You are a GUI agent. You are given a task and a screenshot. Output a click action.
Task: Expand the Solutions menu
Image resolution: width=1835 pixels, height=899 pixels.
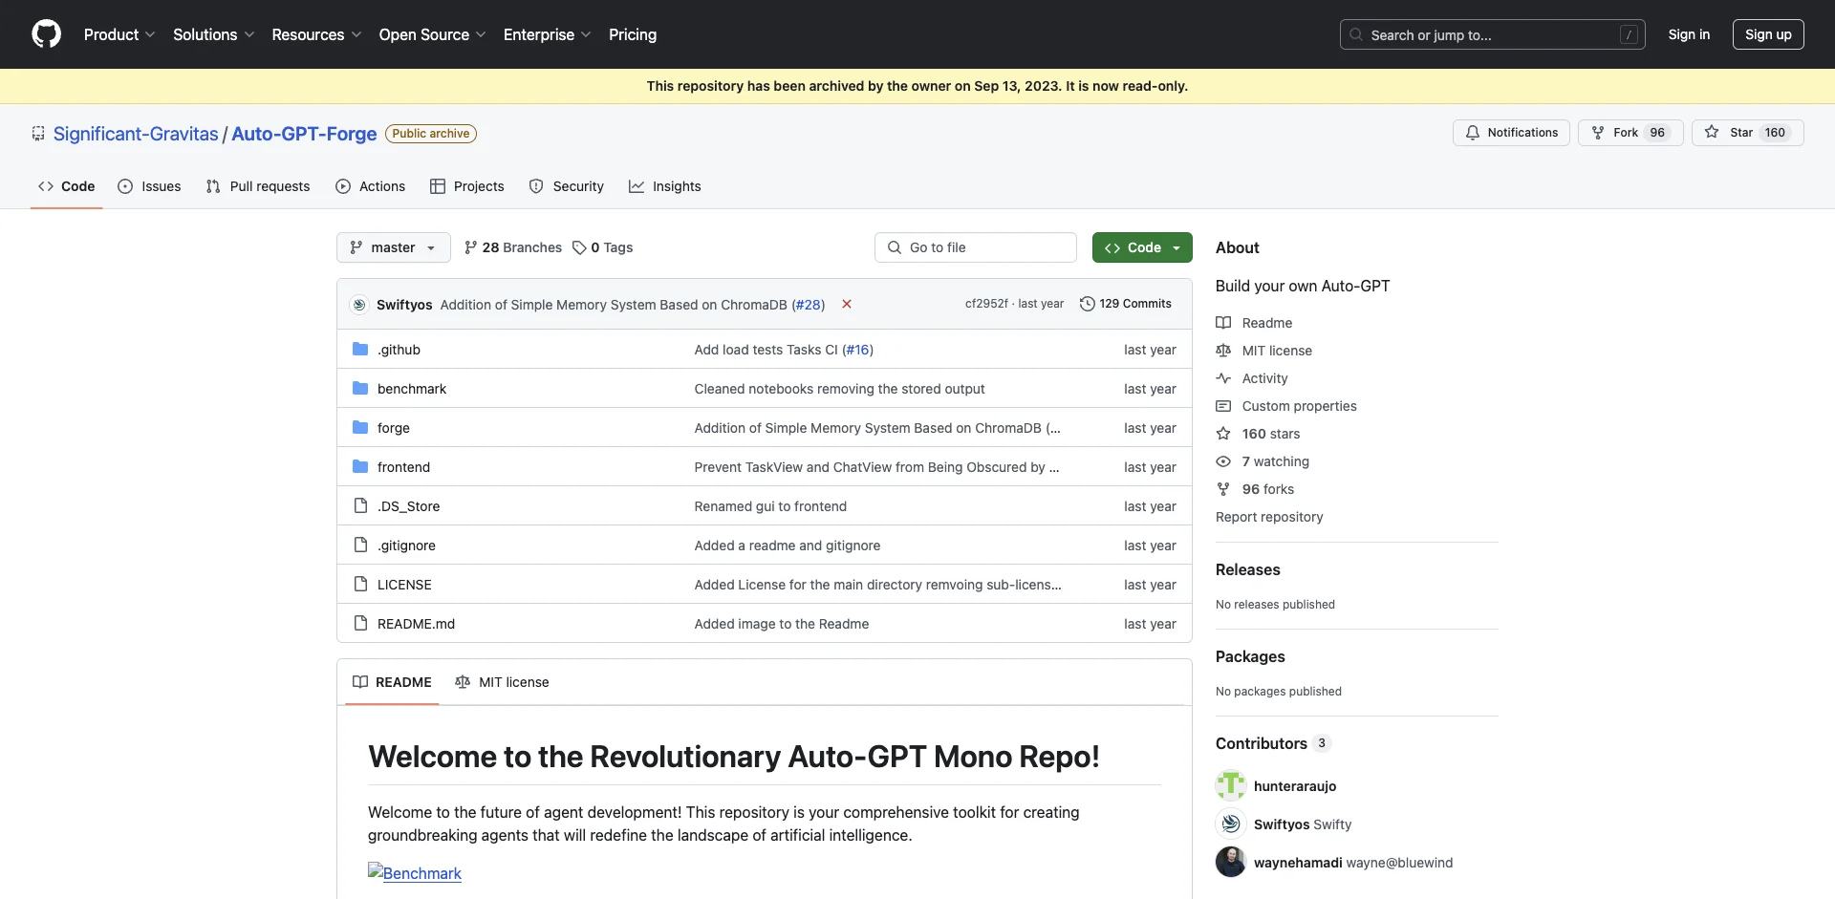[214, 34]
